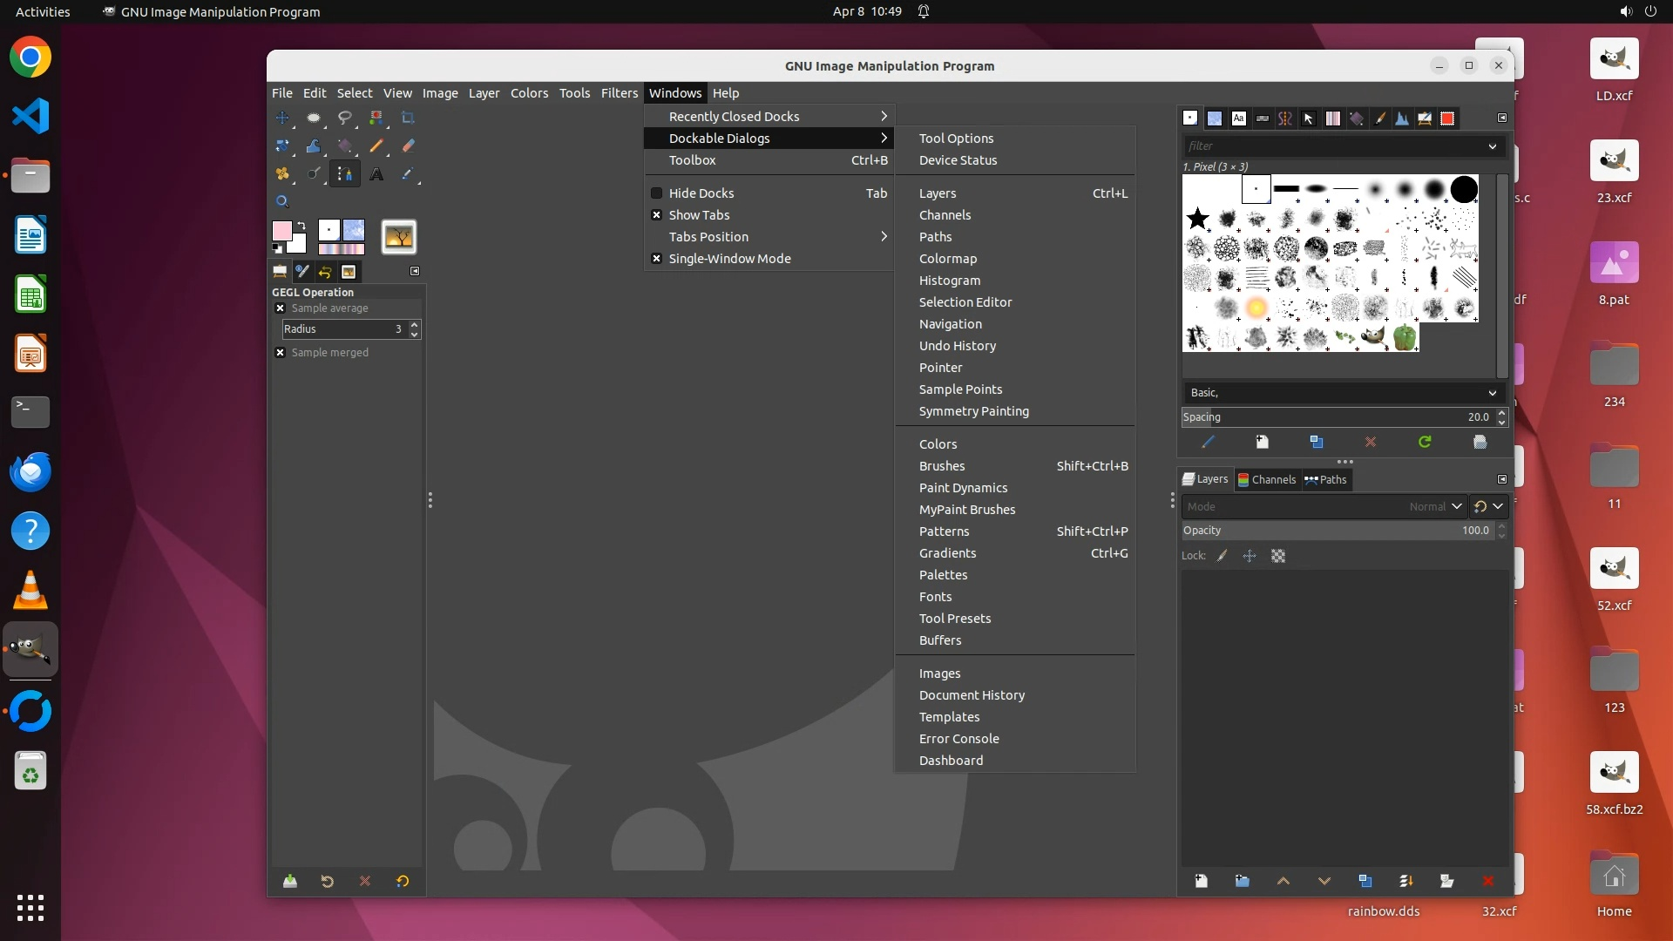Select the Ellipse Select tool
1673x941 pixels.
(x=314, y=118)
